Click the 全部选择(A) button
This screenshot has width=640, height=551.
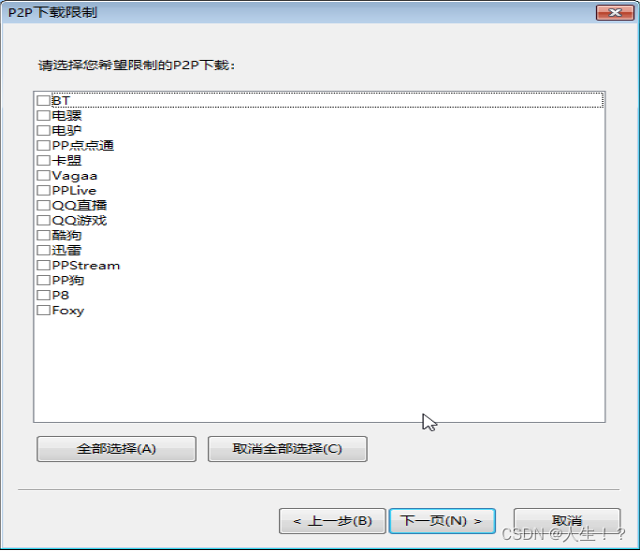coord(116,449)
